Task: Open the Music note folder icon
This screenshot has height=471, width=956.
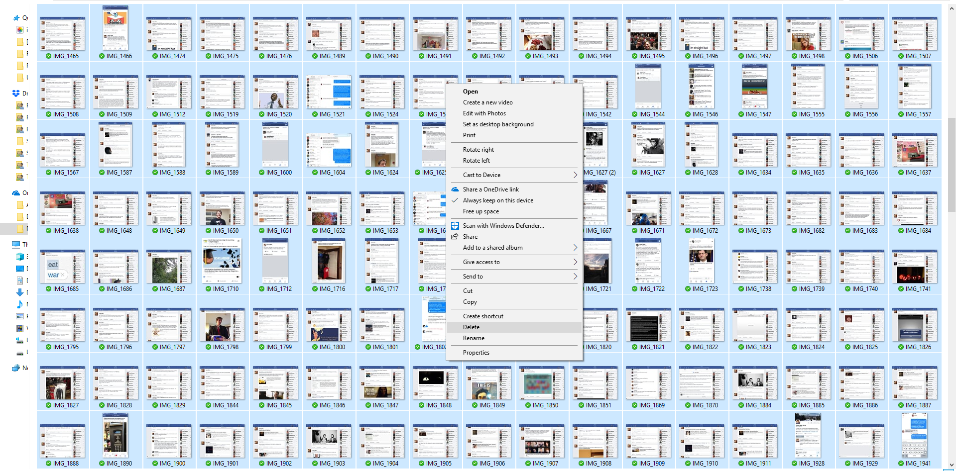Action: [x=20, y=304]
